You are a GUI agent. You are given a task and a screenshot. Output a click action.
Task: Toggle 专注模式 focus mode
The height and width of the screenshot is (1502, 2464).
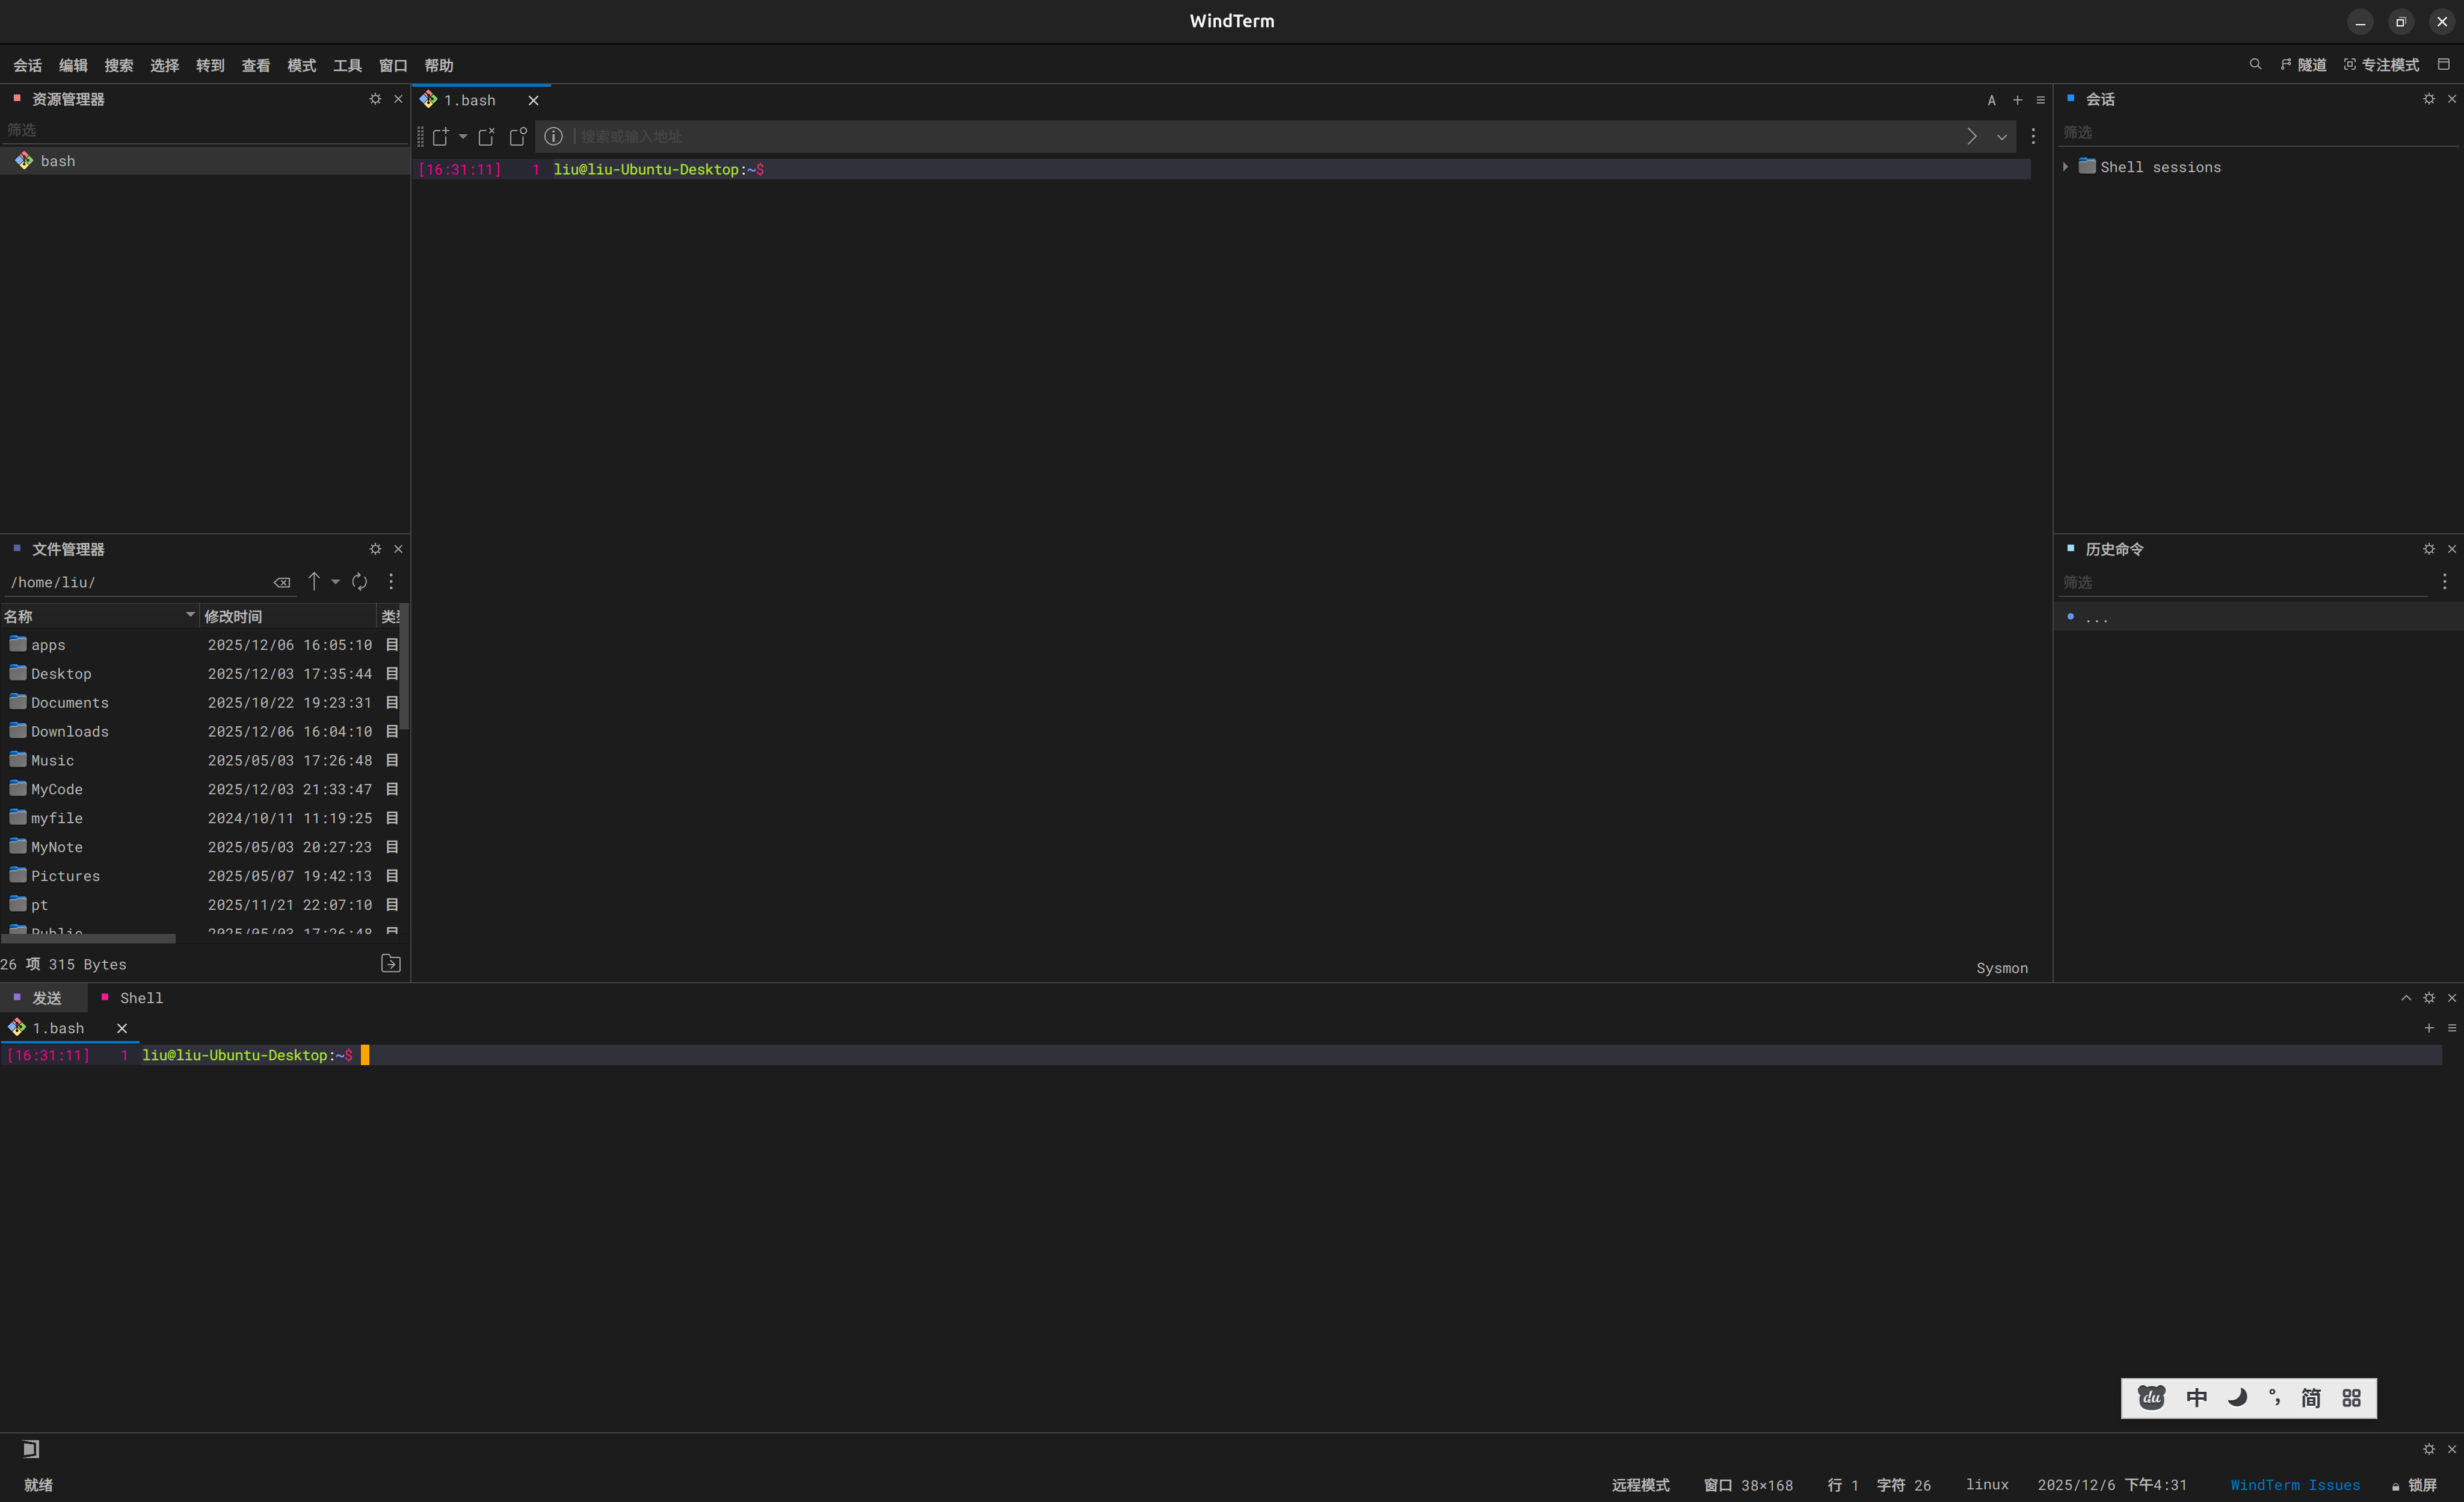click(2382, 65)
